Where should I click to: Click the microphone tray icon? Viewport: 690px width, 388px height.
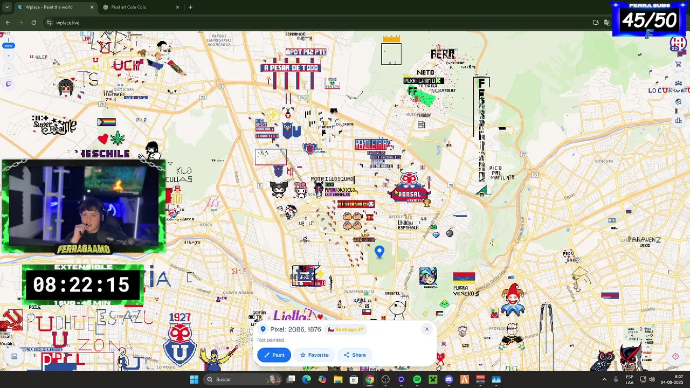tap(616, 379)
